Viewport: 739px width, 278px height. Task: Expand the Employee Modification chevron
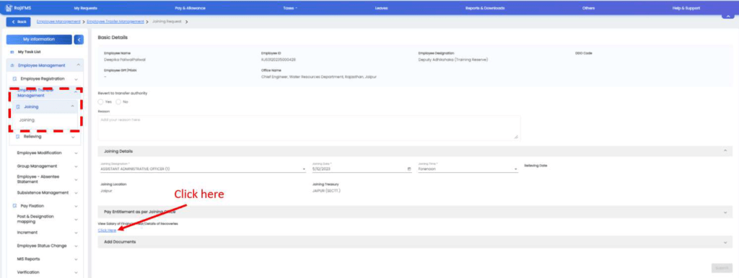[76, 153]
